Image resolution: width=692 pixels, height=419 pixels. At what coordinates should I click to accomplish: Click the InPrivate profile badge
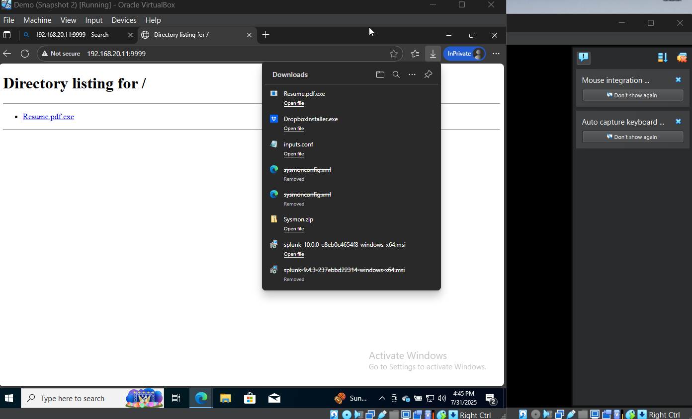(464, 53)
